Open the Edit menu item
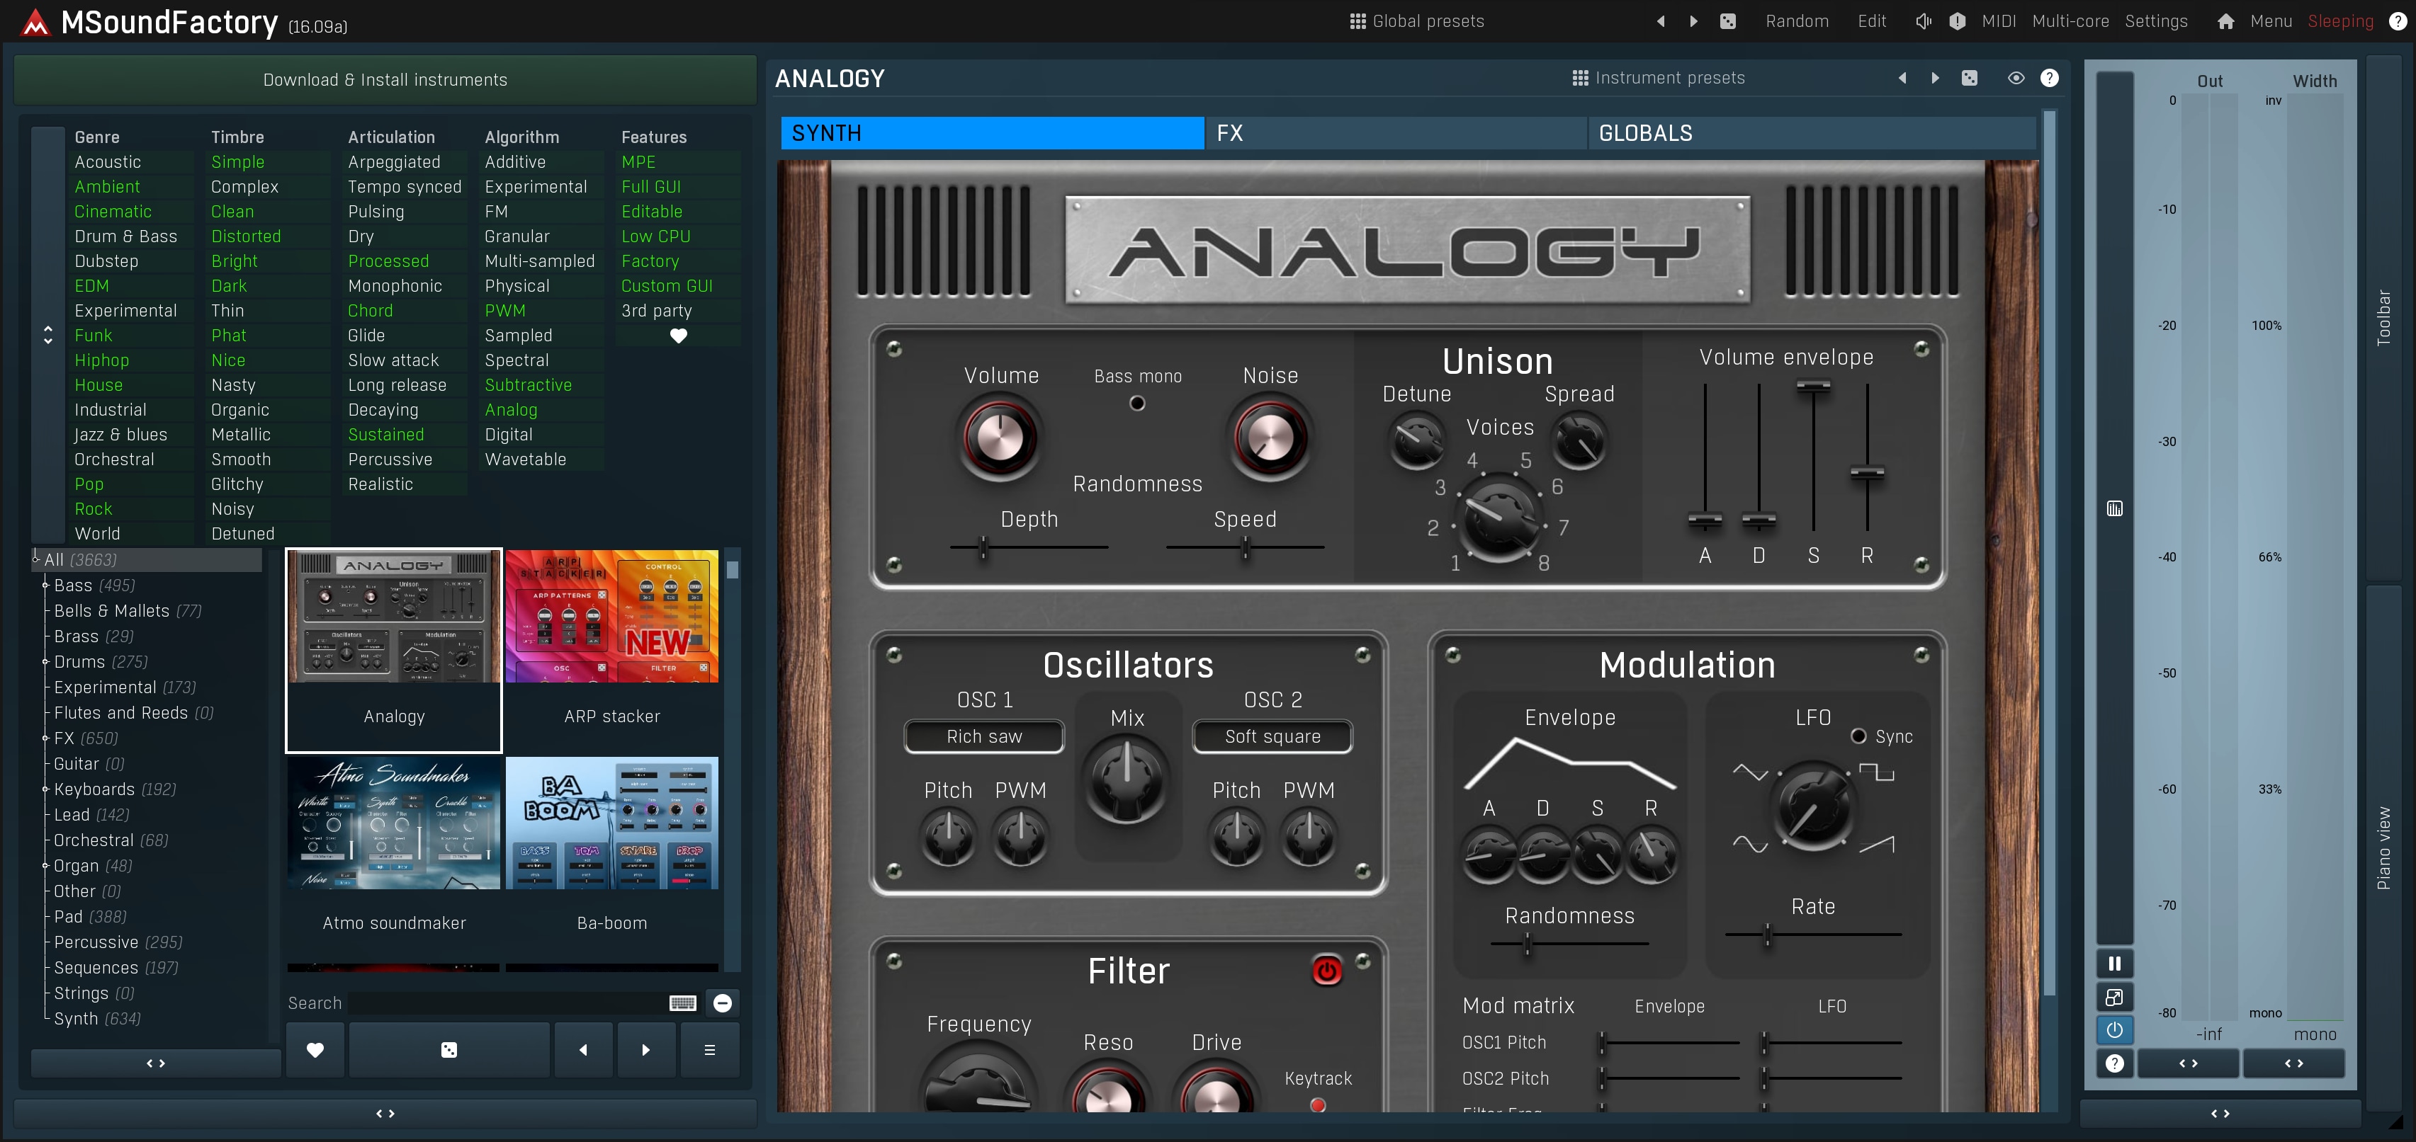Screen dimensions: 2416x1142 pyautogui.click(x=1871, y=21)
